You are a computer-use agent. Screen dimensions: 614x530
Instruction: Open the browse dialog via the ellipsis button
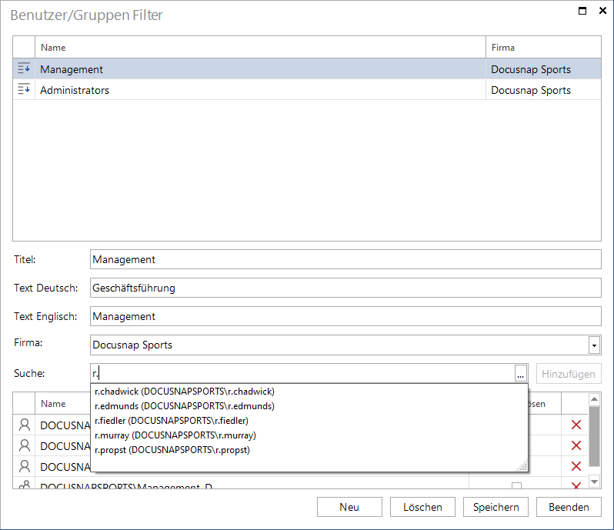tap(520, 374)
